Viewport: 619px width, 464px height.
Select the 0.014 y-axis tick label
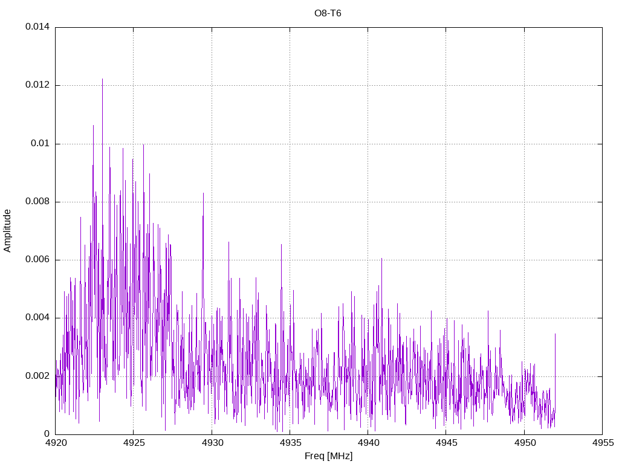click(x=37, y=27)
